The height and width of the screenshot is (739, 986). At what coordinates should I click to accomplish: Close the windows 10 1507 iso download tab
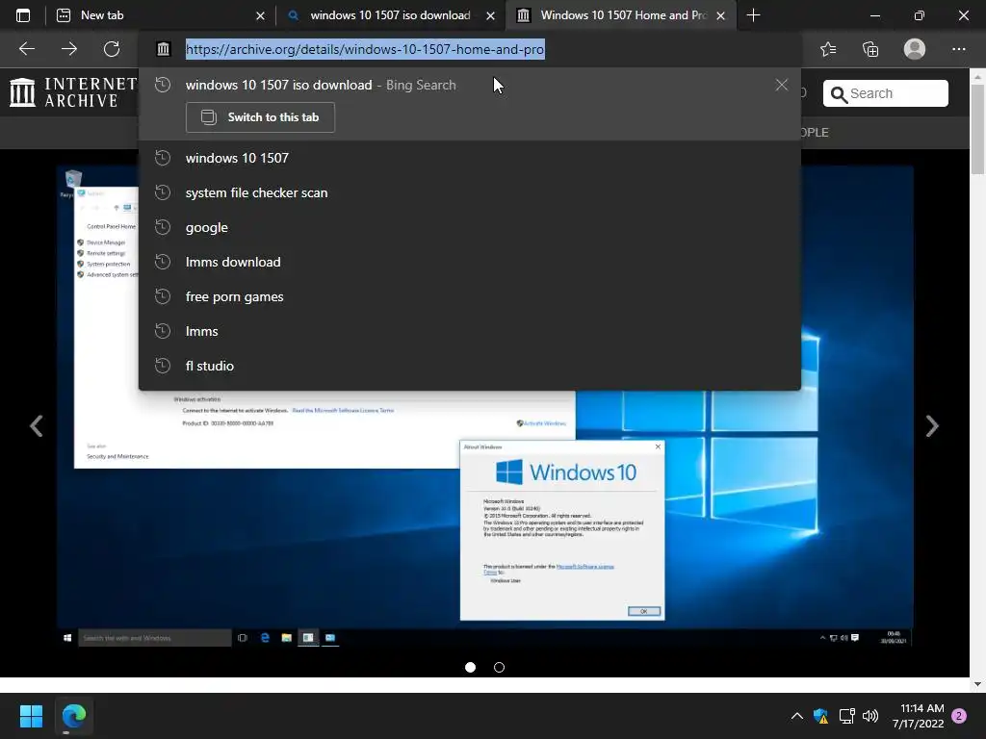point(490,15)
